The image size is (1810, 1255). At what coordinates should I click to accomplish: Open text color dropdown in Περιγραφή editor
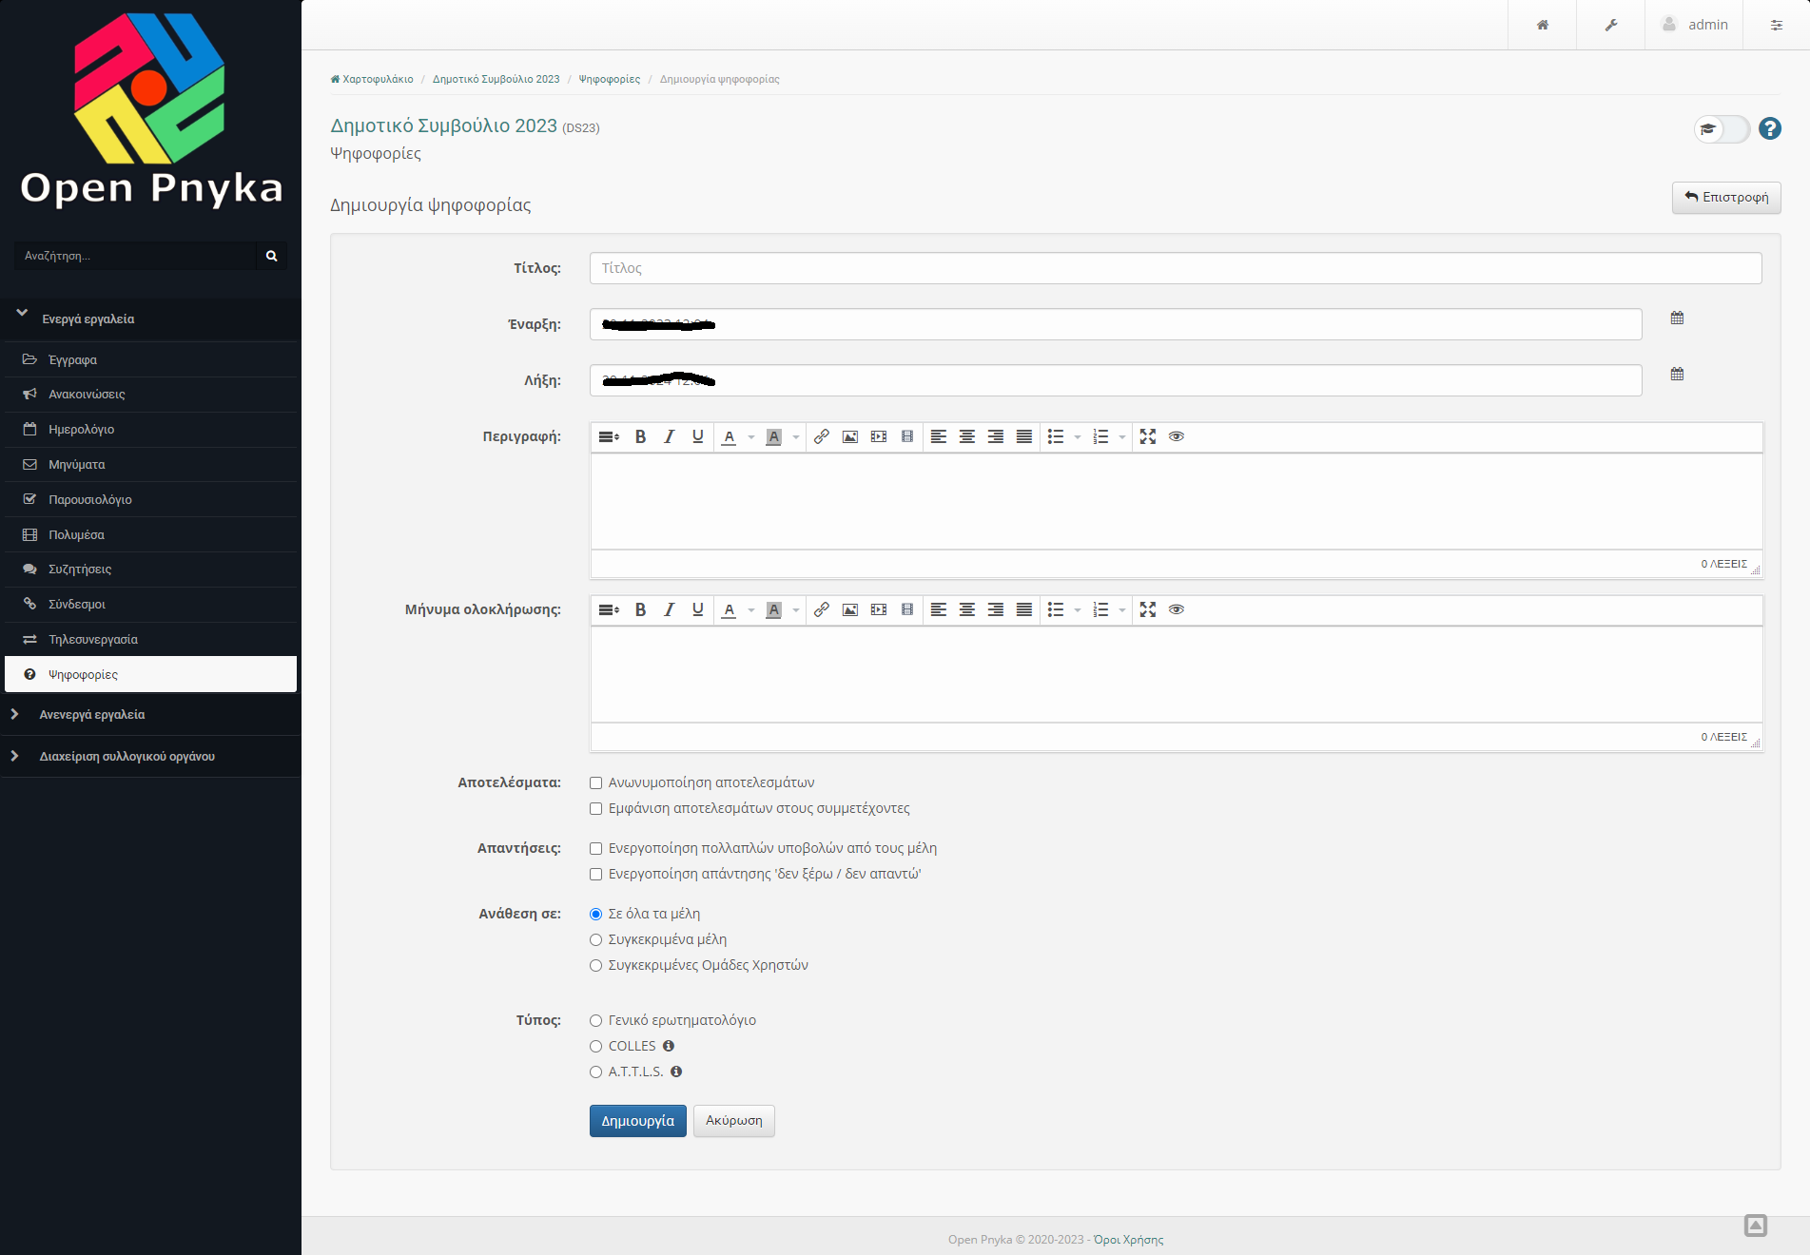click(751, 437)
